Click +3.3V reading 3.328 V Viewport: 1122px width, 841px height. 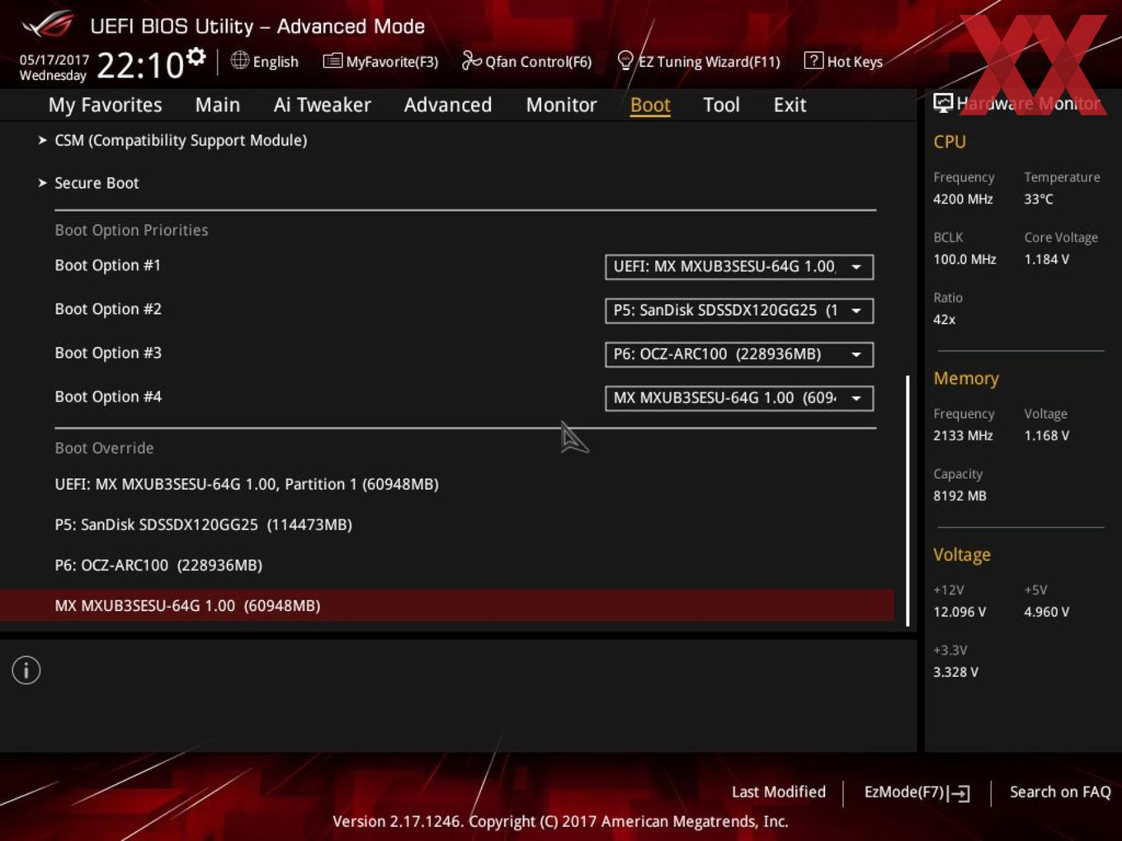pyautogui.click(x=955, y=672)
